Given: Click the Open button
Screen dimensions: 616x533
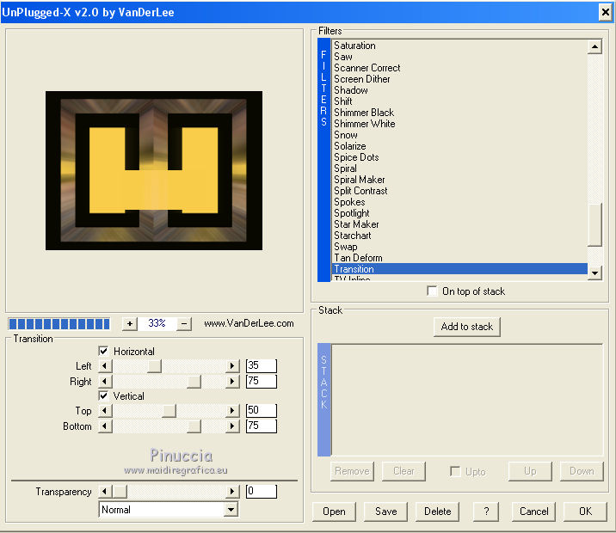Looking at the screenshot, I should [x=334, y=512].
